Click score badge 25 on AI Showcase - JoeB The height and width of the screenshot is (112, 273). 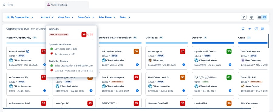43,103
